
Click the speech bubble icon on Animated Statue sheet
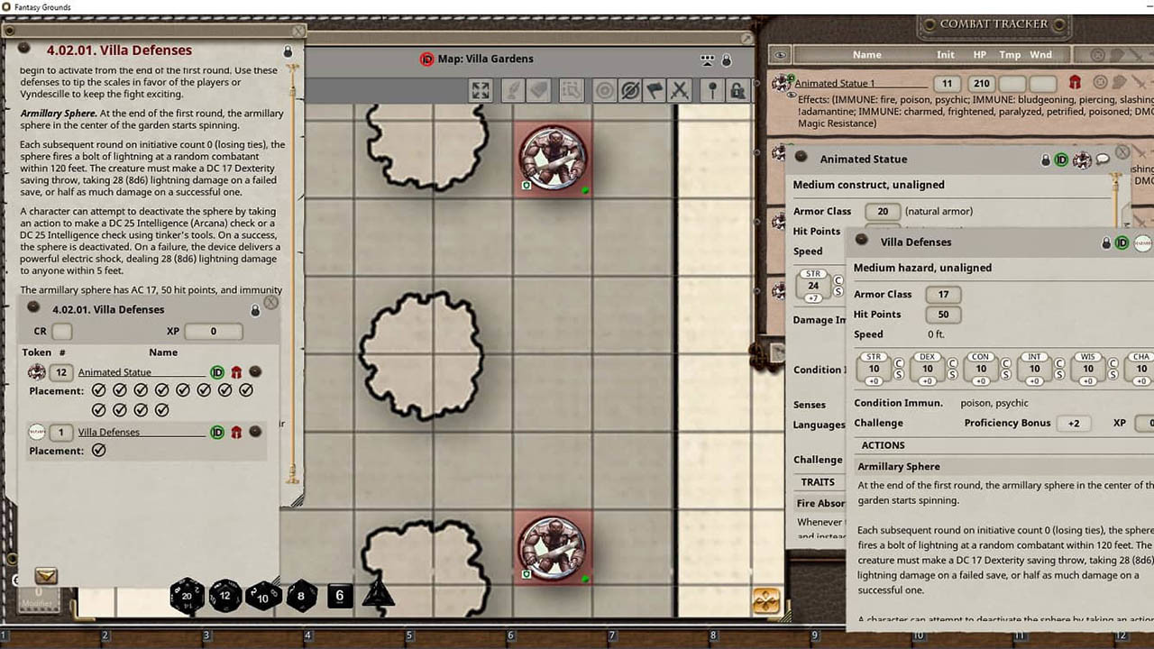[1103, 160]
